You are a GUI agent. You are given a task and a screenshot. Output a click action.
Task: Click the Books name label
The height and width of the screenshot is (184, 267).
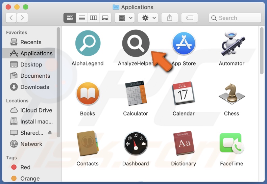(x=88, y=113)
